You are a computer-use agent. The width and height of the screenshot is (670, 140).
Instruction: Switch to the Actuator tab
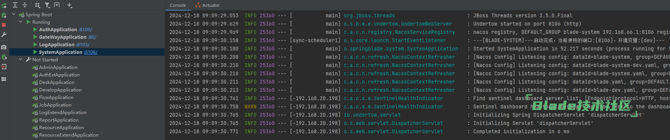pos(208,5)
